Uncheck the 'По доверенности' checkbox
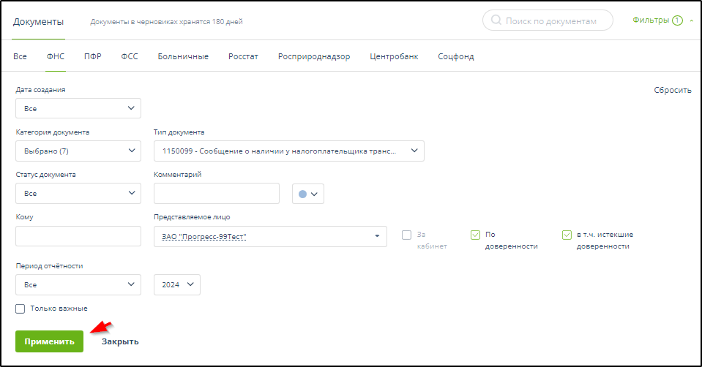This screenshot has width=702, height=367. point(475,235)
